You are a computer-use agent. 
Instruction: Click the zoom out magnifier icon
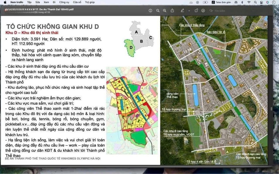[x=158, y=11]
